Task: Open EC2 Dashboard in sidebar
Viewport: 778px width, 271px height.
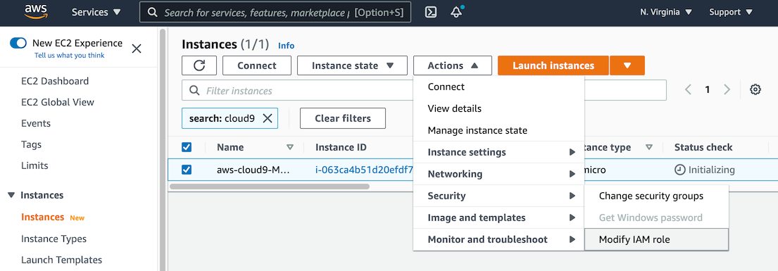Action: pyautogui.click(x=55, y=81)
